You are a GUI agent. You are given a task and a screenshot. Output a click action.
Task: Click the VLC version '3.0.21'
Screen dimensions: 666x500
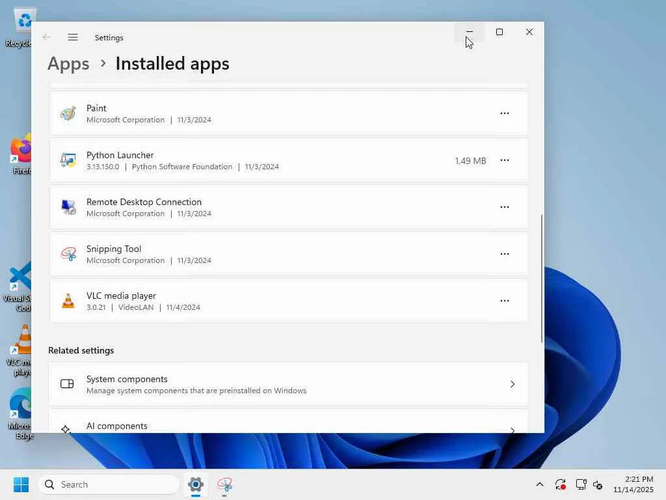96,307
